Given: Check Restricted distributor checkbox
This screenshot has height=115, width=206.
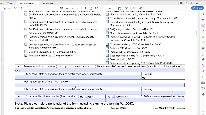Looking at the screenshot, I should [x=26, y=56].
